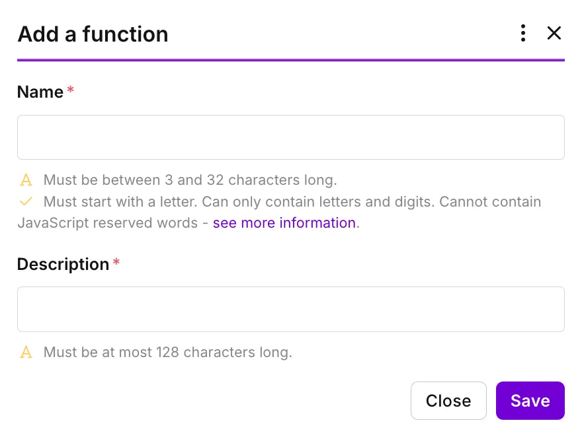Select the at most 128 characters message
Viewport: 582px width, 433px height.
pyautogui.click(x=168, y=352)
